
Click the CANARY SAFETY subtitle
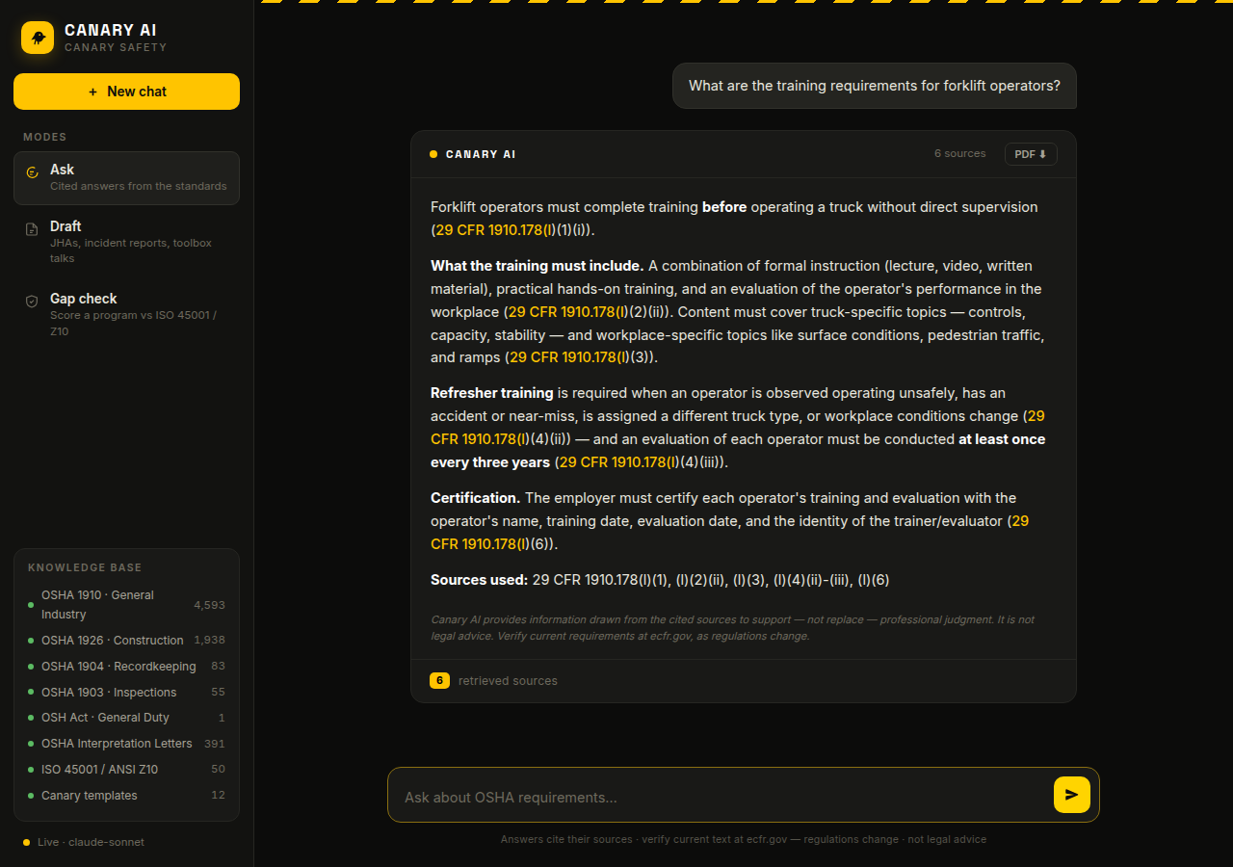[116, 47]
